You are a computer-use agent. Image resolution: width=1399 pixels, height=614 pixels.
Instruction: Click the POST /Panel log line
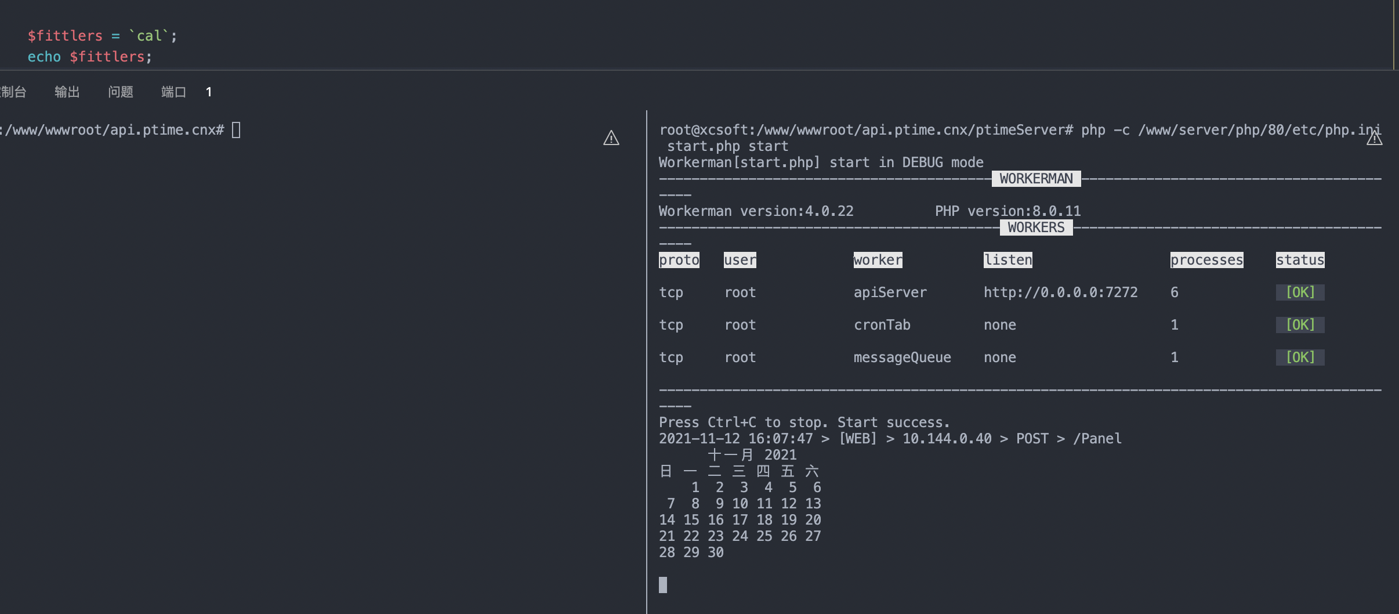coord(890,439)
